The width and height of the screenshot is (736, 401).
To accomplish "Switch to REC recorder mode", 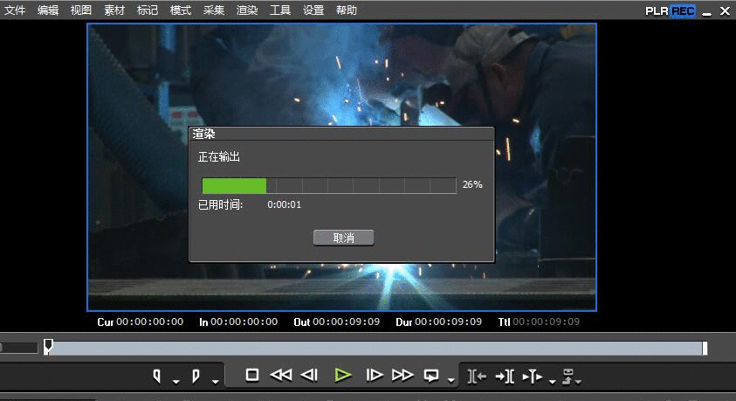I will (683, 10).
